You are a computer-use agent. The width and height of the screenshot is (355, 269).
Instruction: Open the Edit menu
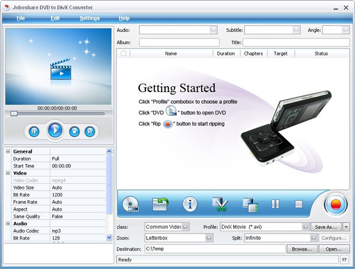click(x=55, y=18)
